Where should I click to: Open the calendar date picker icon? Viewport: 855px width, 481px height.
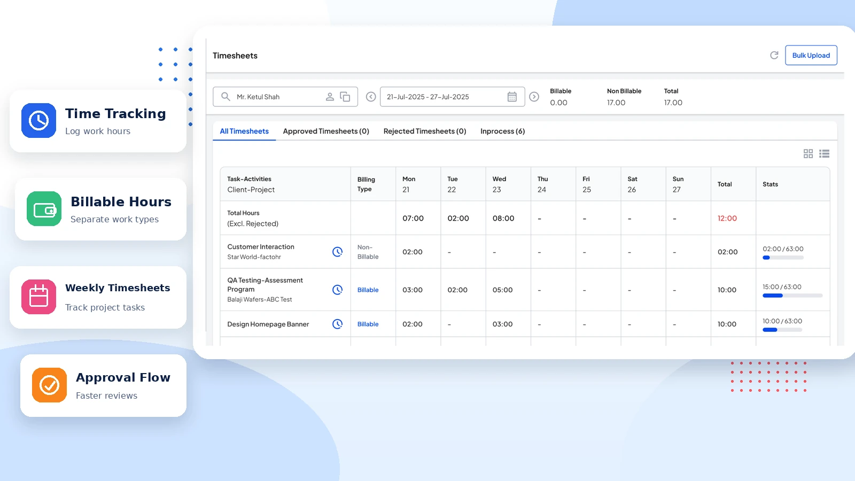512,97
